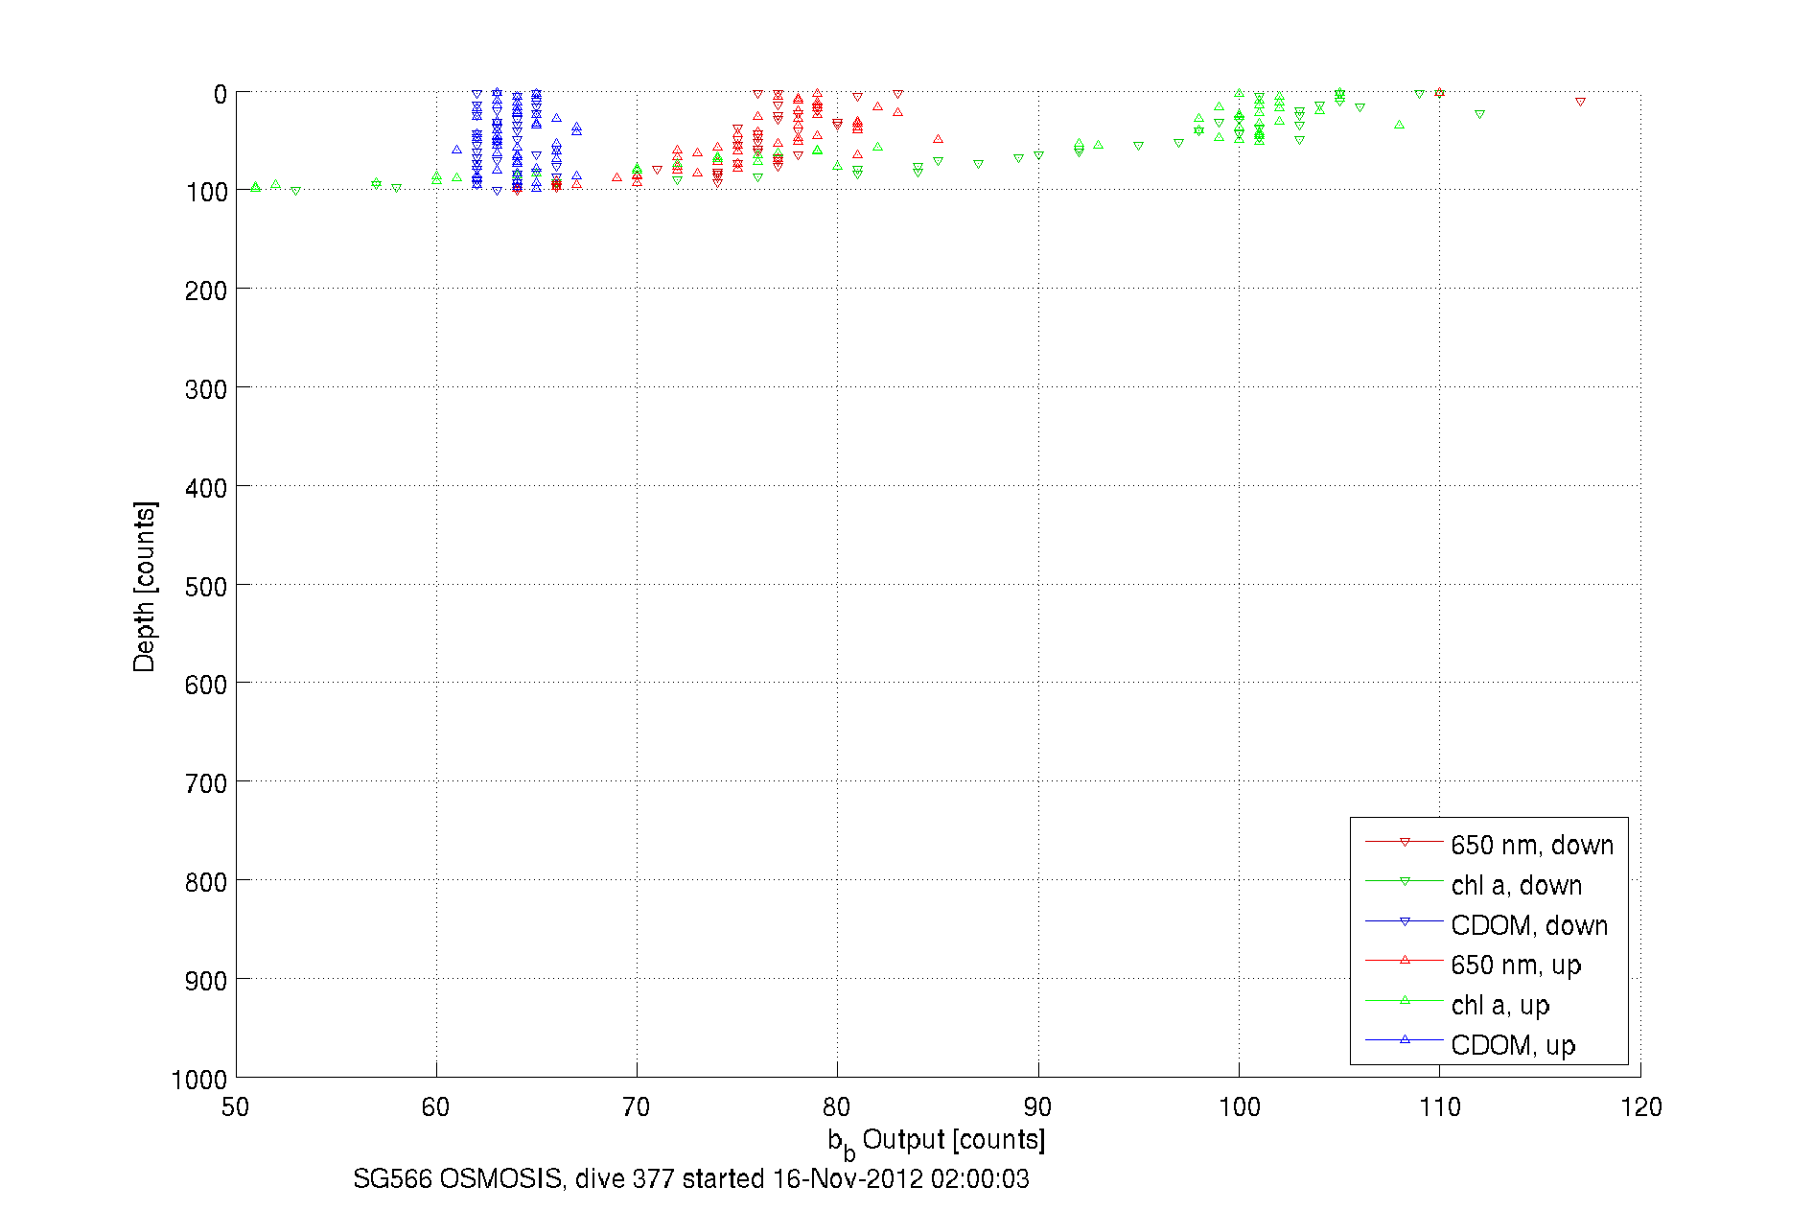The image size is (1813, 1210).
Task: Click the red 650 nm down legend marker
Action: point(1405,842)
